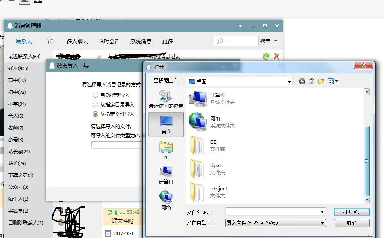Expand the 查找范围 location dropdown

coord(289,82)
